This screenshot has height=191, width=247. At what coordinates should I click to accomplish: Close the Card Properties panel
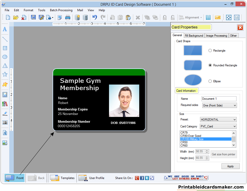pos(240,27)
